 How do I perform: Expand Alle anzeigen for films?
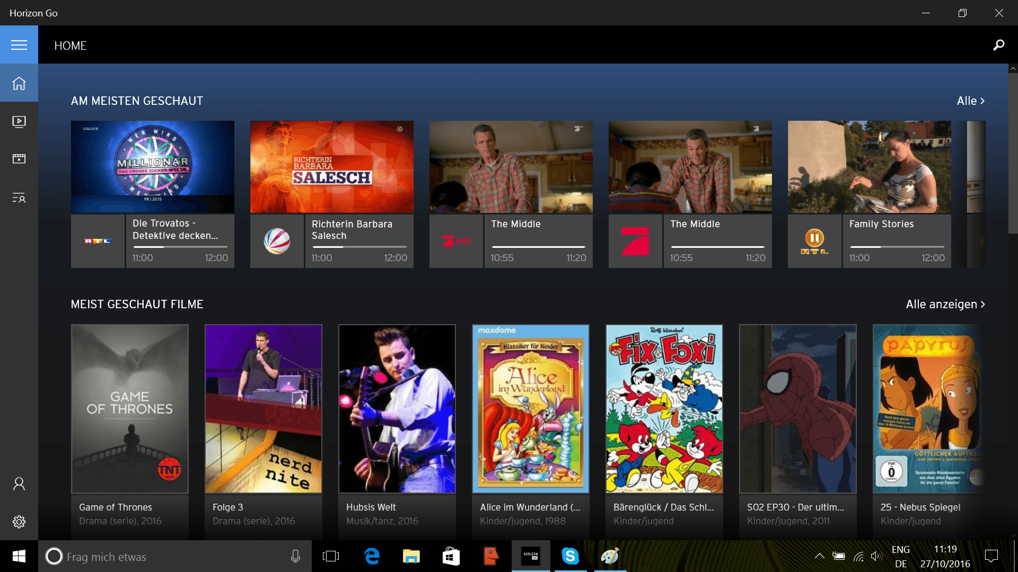pyautogui.click(x=945, y=304)
